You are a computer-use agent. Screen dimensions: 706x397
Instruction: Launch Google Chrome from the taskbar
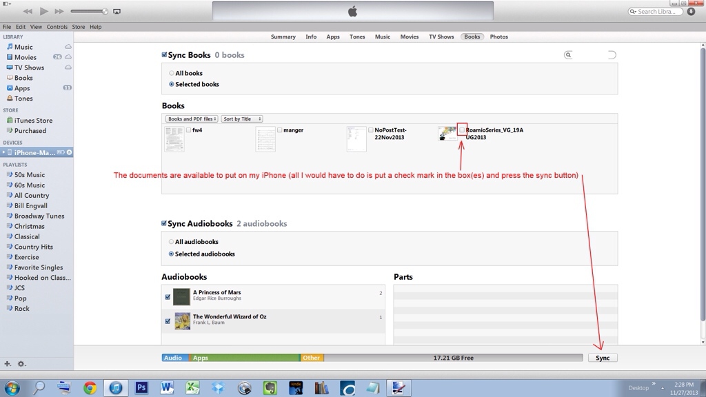pos(90,387)
